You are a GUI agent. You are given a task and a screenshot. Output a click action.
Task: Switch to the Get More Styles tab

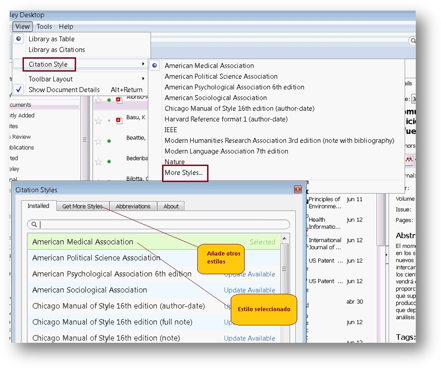pos(83,206)
